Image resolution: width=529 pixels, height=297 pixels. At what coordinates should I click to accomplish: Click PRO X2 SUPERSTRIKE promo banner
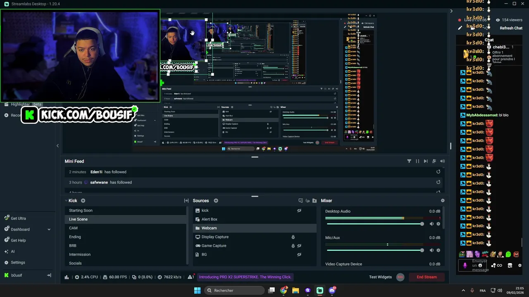tap(245, 277)
